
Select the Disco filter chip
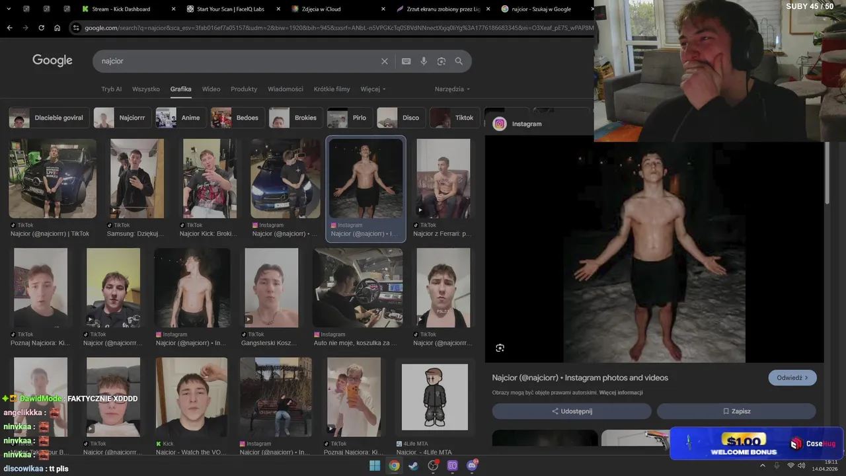tap(401, 118)
